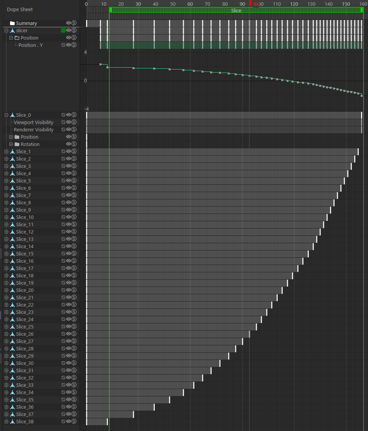Solo the Slice_20 track with S icon
368x431 pixels.
[x=74, y=290]
